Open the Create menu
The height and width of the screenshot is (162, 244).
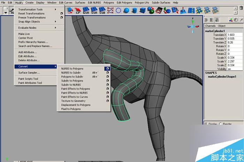[x=29, y=3]
